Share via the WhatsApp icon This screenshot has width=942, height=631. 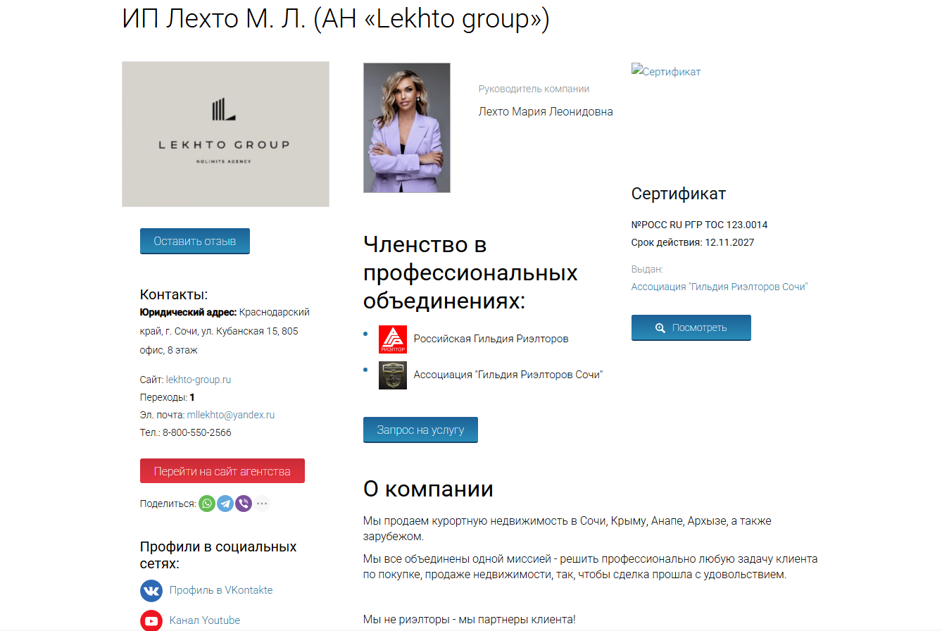(207, 504)
